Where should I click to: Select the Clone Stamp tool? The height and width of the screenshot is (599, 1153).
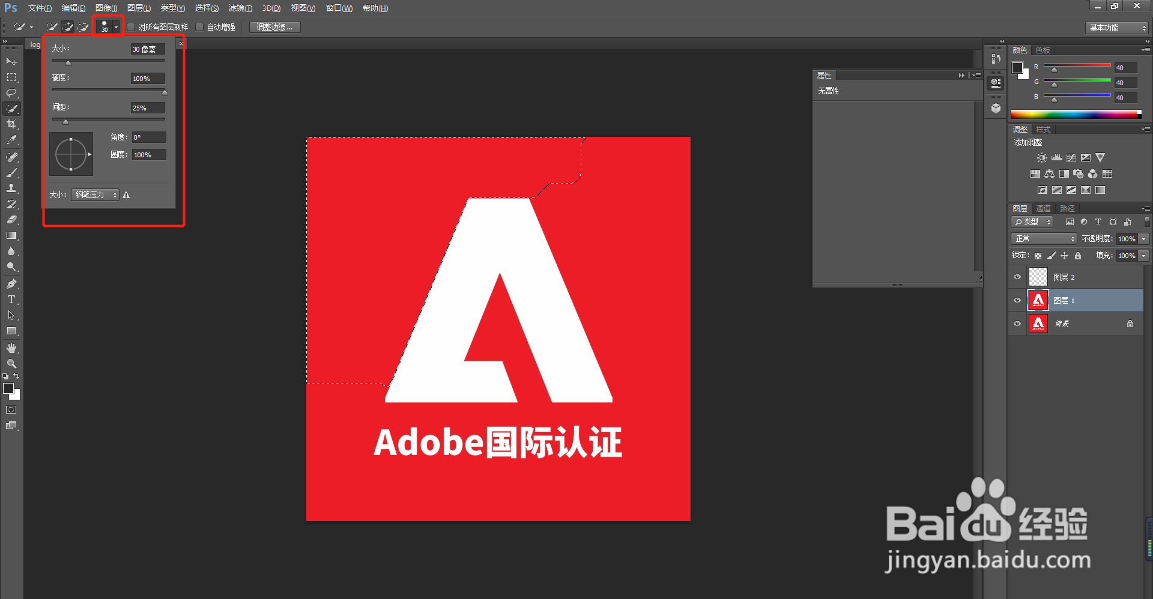click(11, 188)
